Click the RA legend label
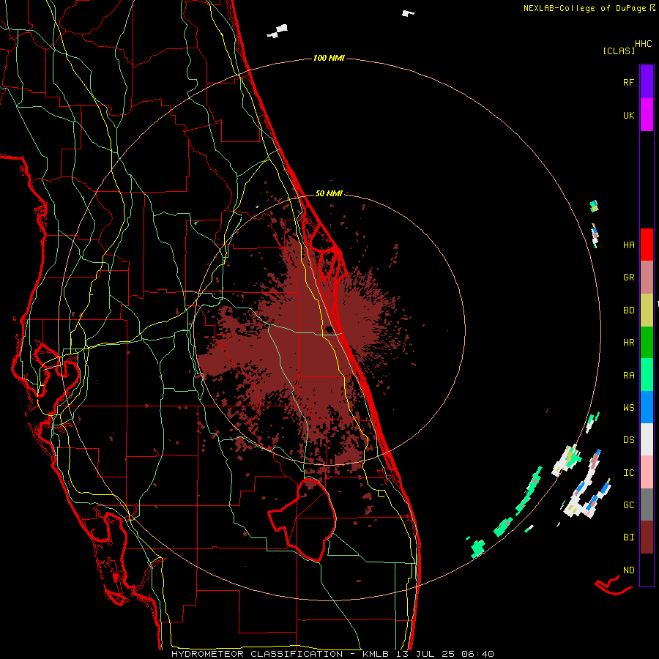 pos(628,376)
